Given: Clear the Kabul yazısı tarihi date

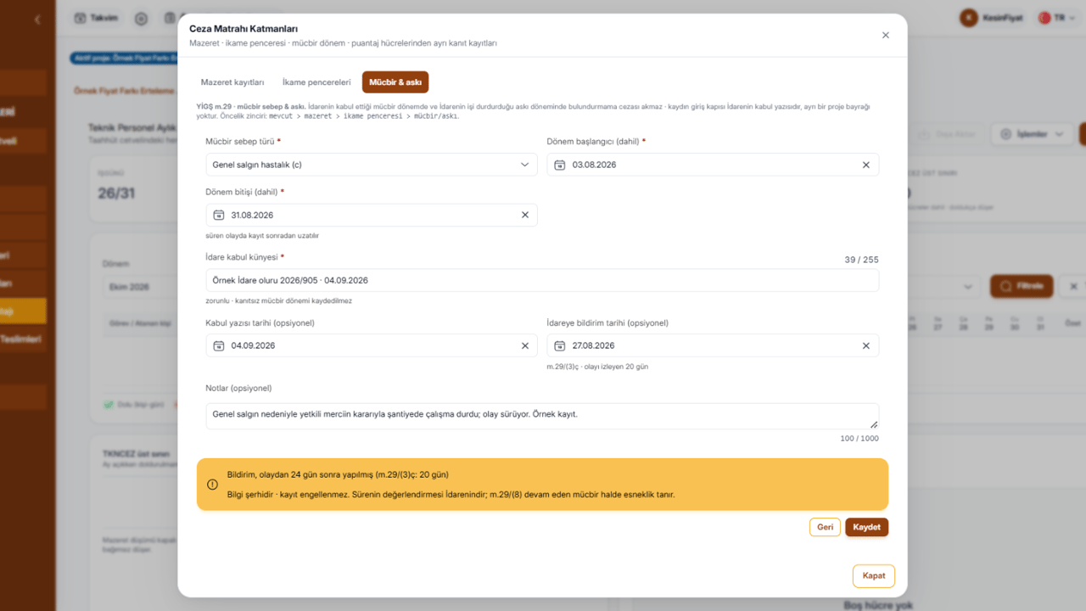Looking at the screenshot, I should [x=524, y=345].
